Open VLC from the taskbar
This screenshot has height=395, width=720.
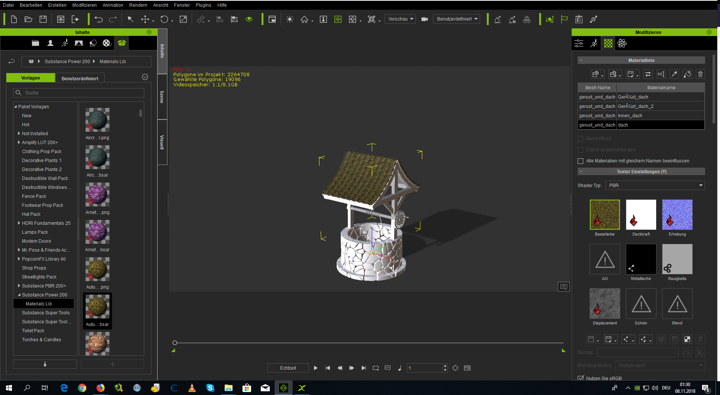pyautogui.click(x=192, y=388)
